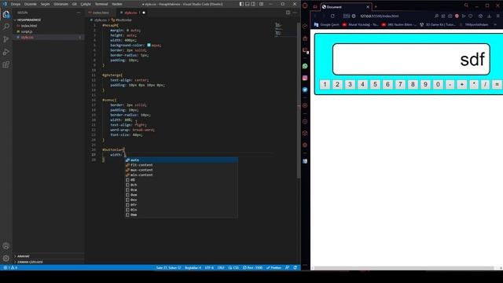Reload the page in the browser
This screenshot has width=503, height=283.
pos(332,16)
